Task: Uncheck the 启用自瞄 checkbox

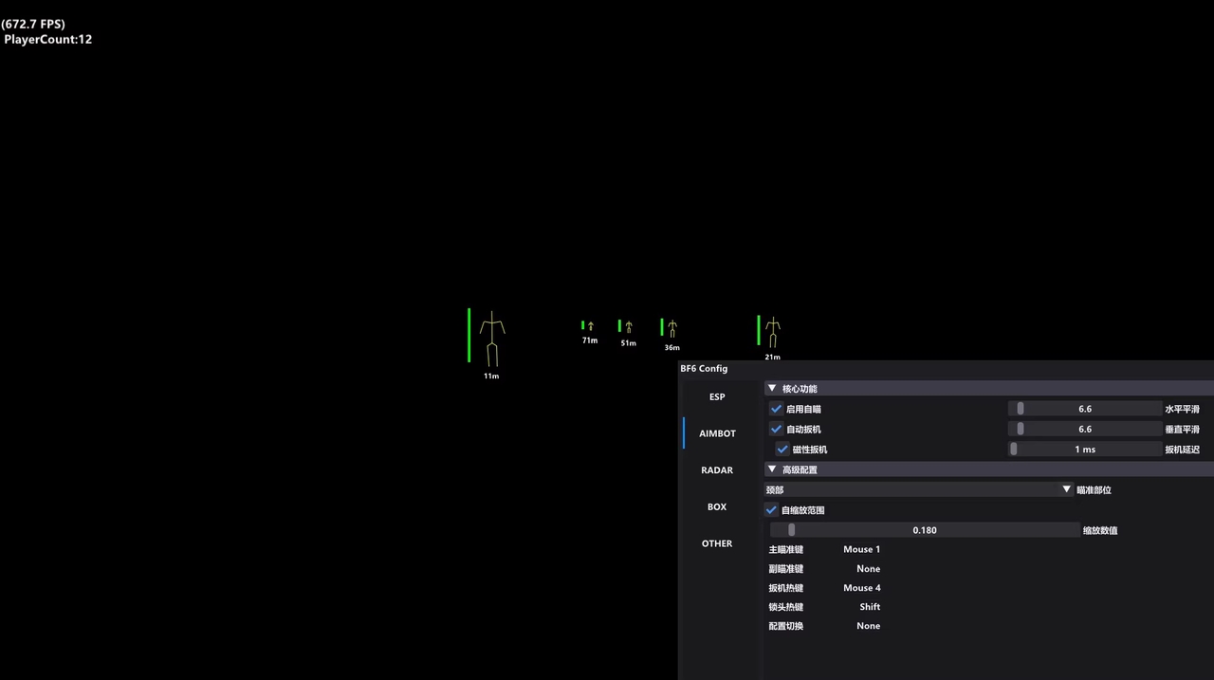Action: coord(777,409)
